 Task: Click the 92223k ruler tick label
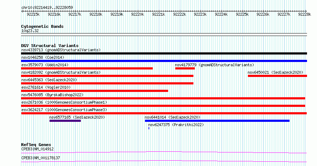(x=200, y=14)
